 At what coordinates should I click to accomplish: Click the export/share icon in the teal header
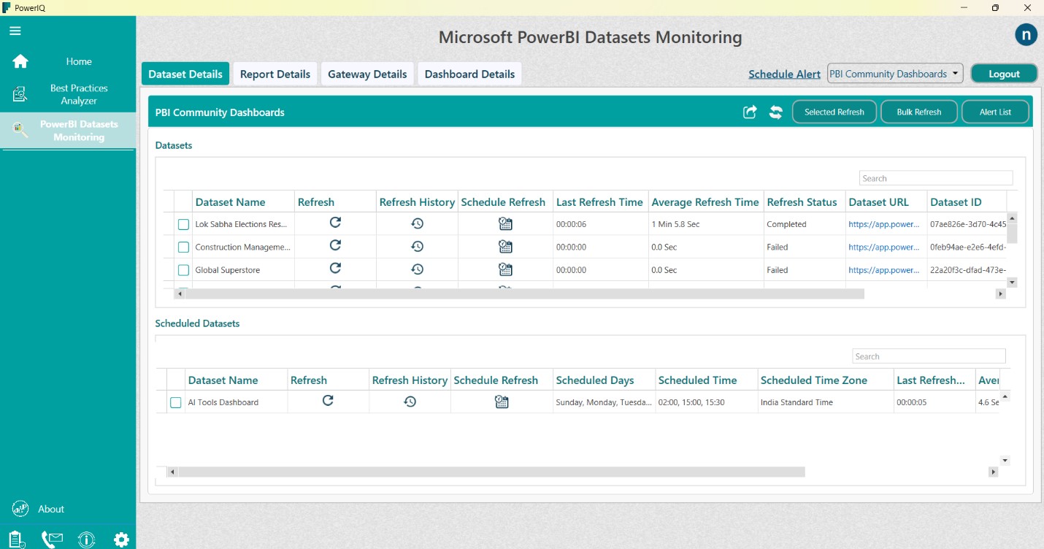point(750,112)
